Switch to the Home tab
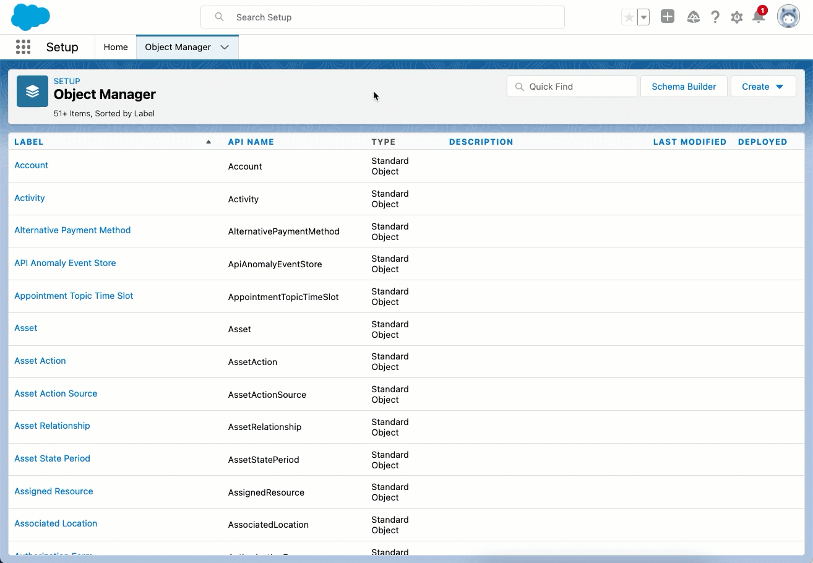Image resolution: width=813 pixels, height=563 pixels. (x=116, y=47)
